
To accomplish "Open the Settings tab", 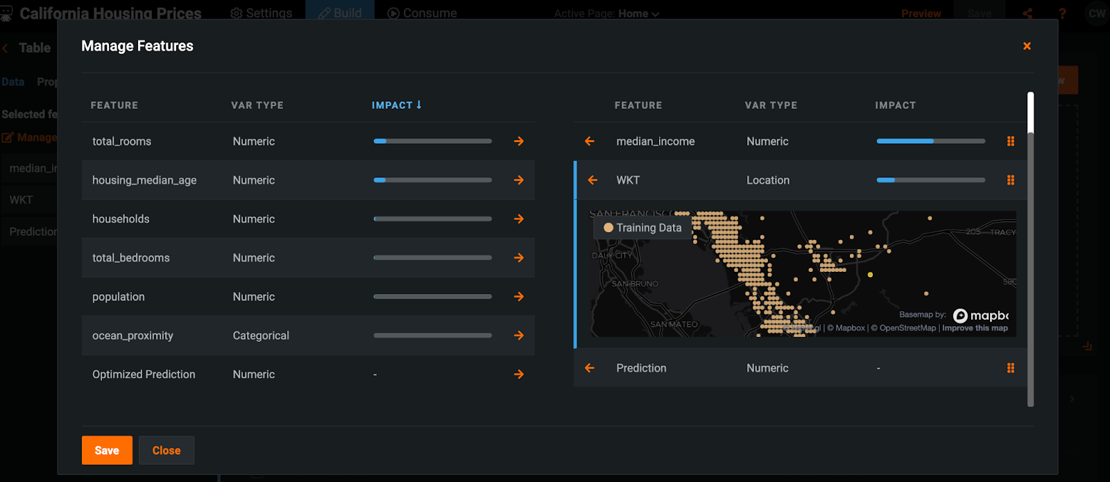I will pyautogui.click(x=261, y=13).
